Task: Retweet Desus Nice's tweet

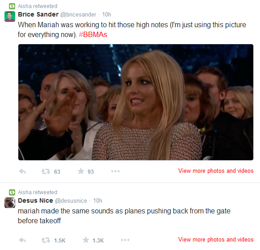Action: (46, 240)
